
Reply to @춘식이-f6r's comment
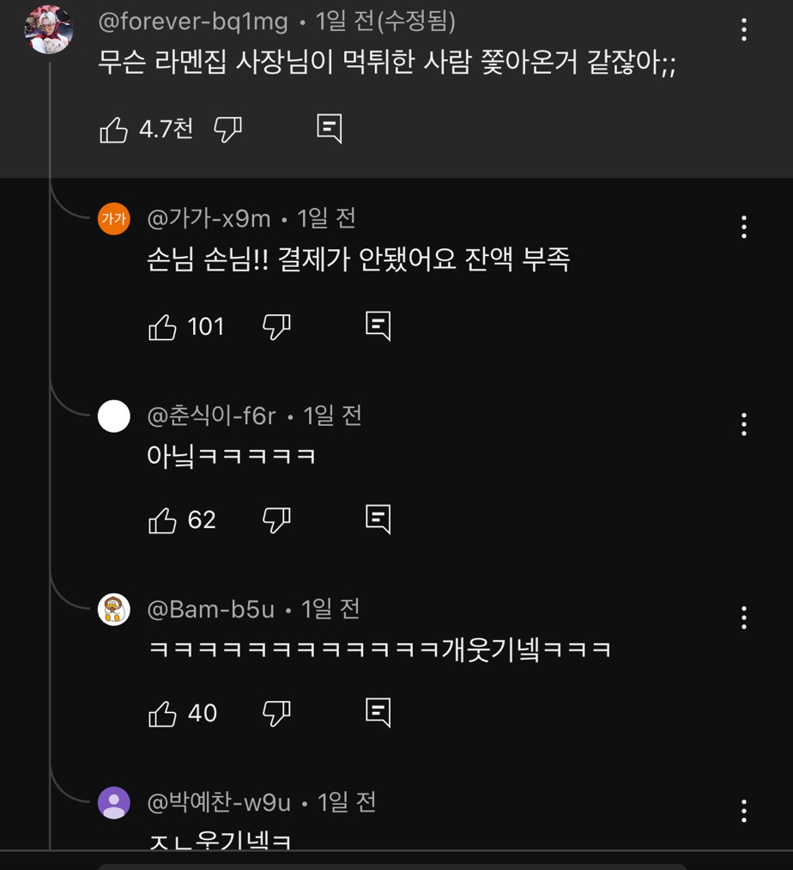tap(378, 519)
